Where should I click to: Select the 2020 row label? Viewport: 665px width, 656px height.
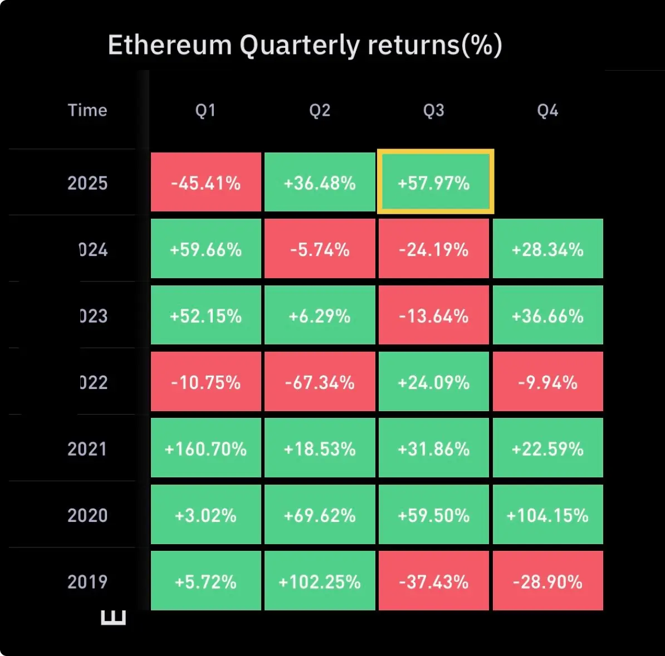[87, 515]
